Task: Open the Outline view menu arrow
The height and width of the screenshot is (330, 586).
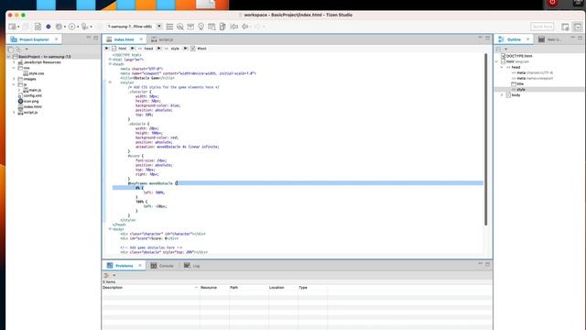Action: pos(506,49)
